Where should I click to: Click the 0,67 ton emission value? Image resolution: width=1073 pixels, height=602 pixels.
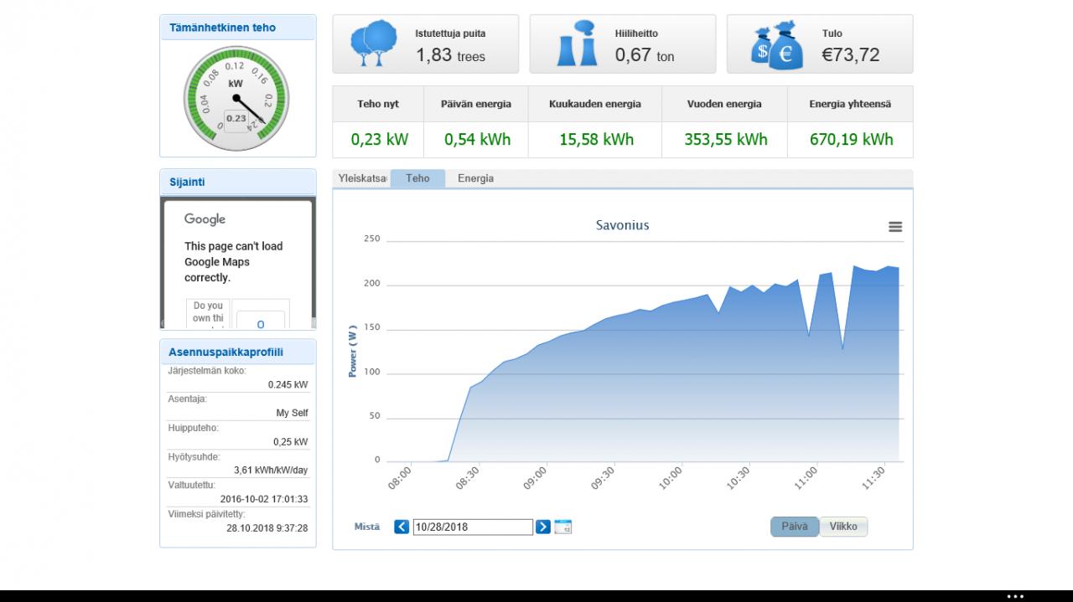point(645,55)
